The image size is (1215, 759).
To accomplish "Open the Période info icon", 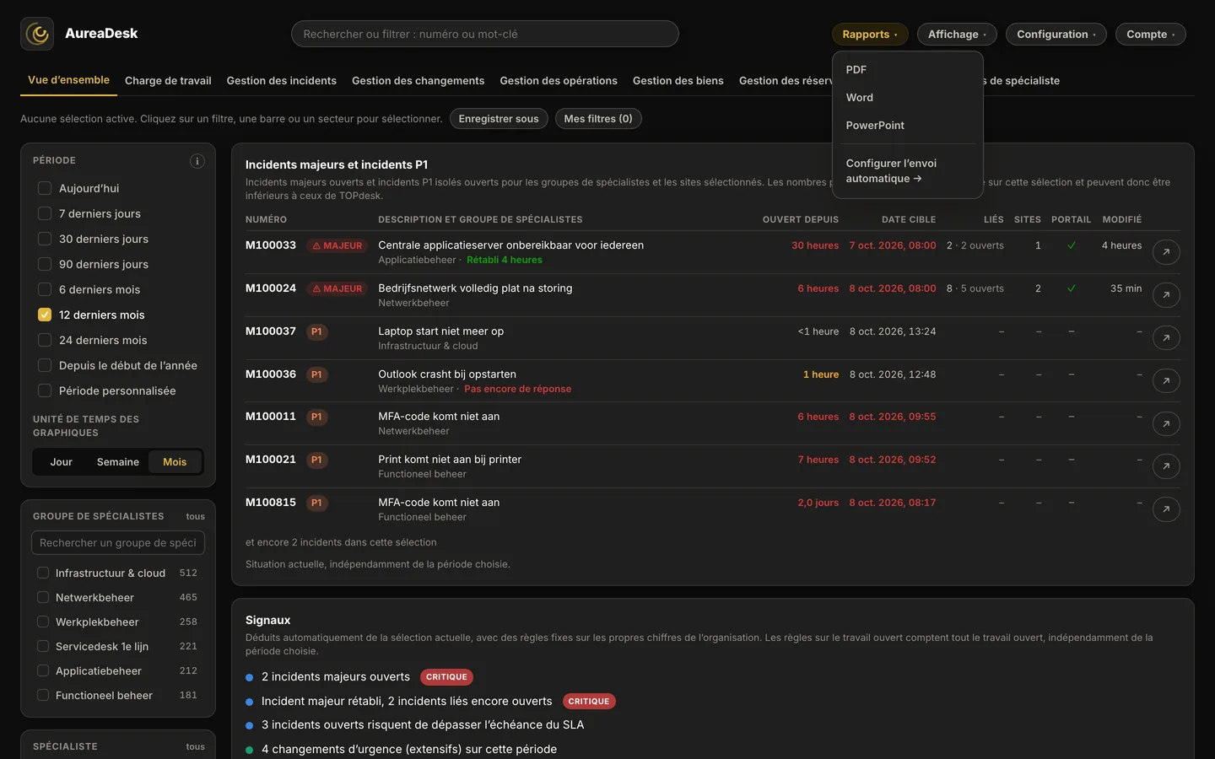I will pyautogui.click(x=197, y=161).
